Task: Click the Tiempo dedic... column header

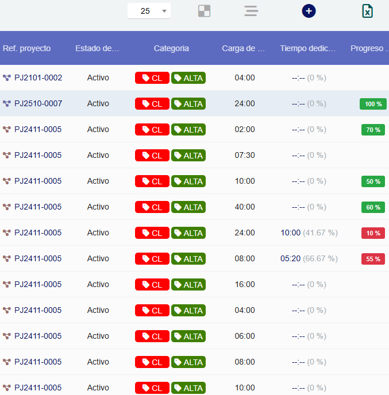Action: 307,48
